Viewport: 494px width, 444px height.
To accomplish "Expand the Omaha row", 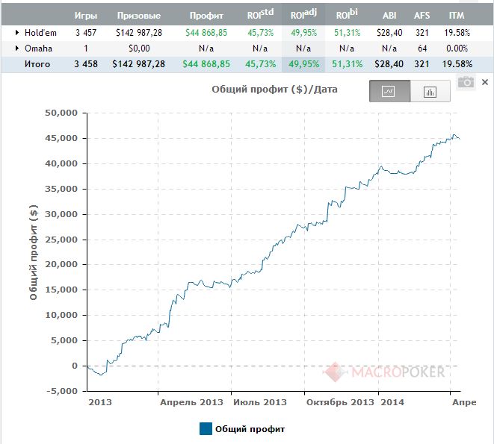I will (x=17, y=49).
